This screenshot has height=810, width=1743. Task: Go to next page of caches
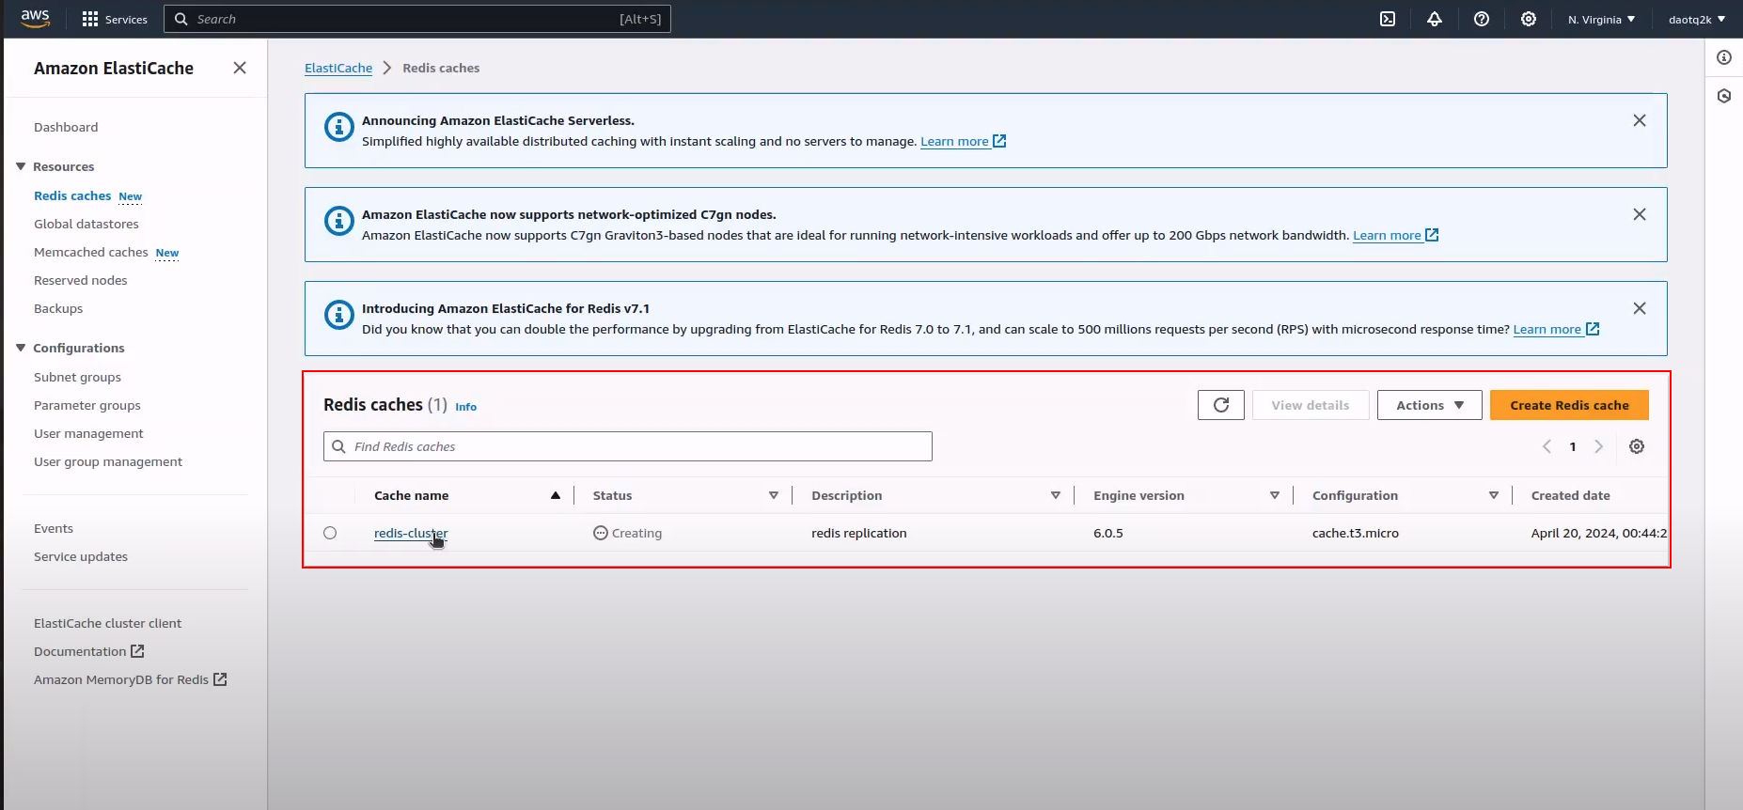tap(1598, 446)
